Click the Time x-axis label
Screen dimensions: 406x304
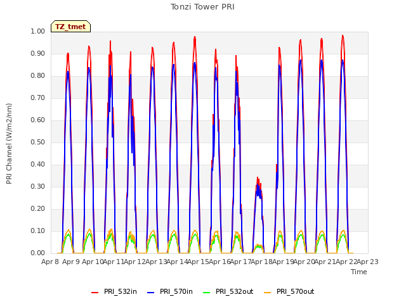coord(359,272)
